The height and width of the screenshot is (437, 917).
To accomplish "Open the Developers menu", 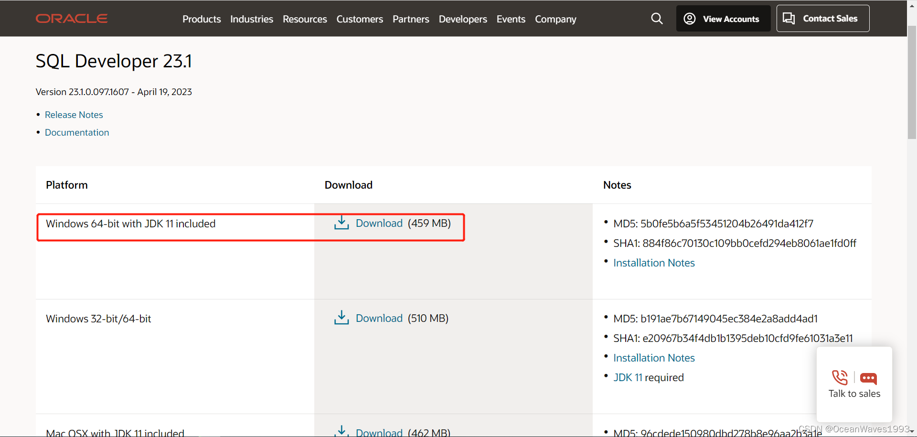I will coord(463,19).
